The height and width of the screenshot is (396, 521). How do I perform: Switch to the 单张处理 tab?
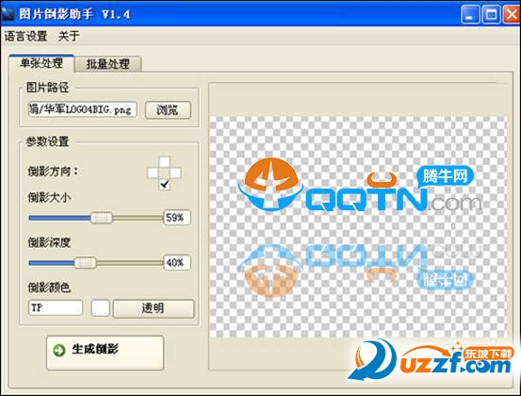41,63
